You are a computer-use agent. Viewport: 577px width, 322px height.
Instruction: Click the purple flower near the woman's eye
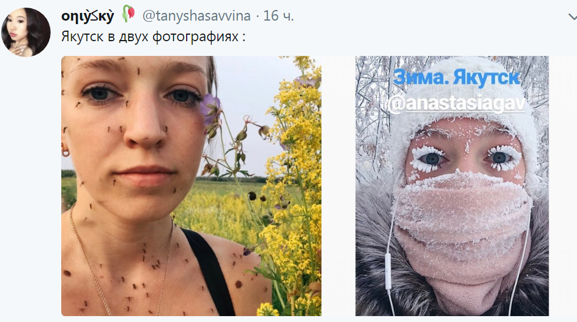(x=211, y=108)
